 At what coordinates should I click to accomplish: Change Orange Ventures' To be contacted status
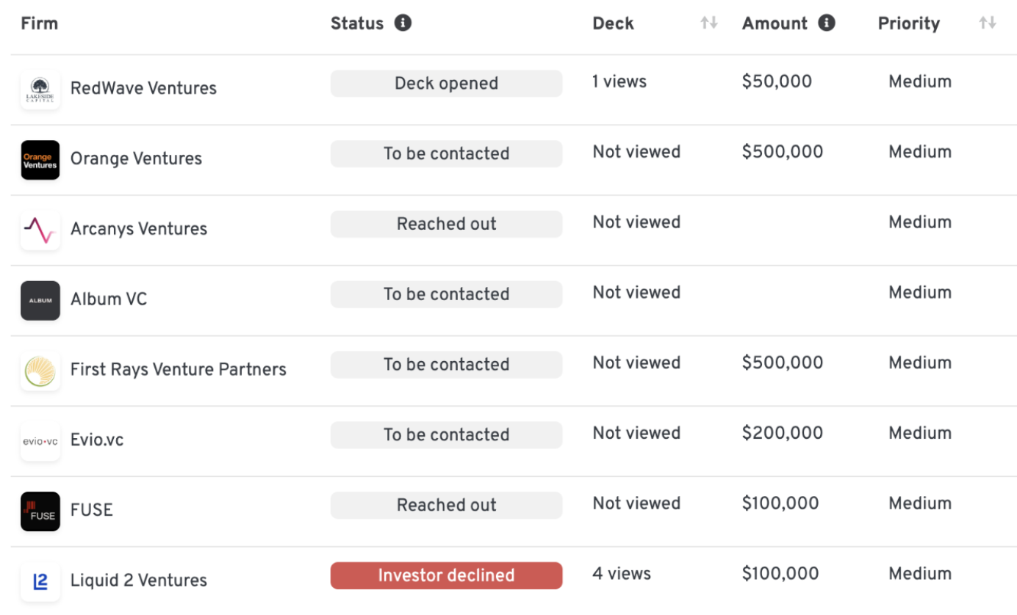(x=446, y=153)
